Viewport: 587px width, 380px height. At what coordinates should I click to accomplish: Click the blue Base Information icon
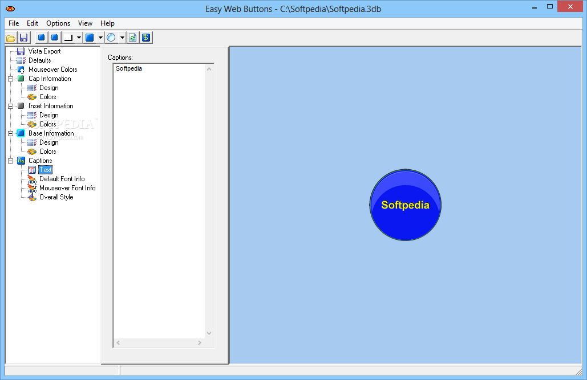[x=21, y=133]
